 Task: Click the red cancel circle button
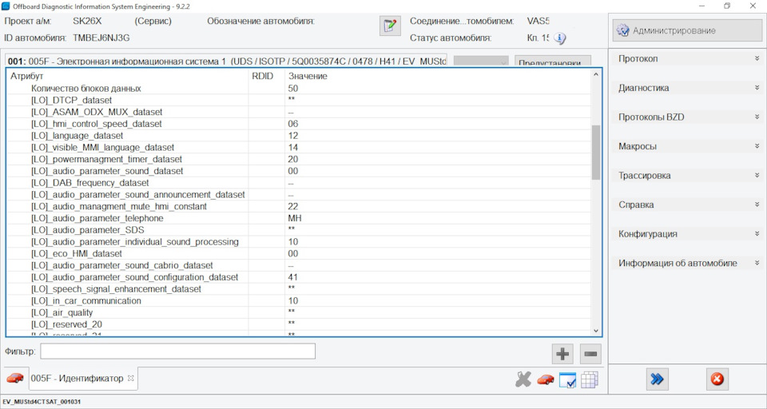tap(717, 379)
